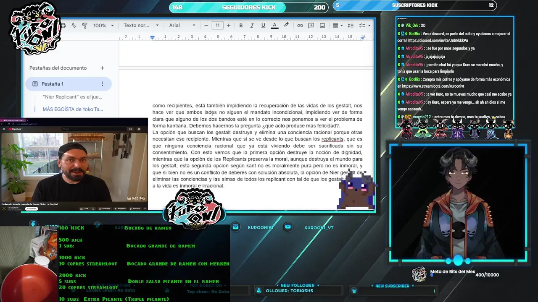Click muerto212 username in chat
Image resolution: width=538 pixels, height=302 pixels.
pyautogui.click(x=422, y=117)
